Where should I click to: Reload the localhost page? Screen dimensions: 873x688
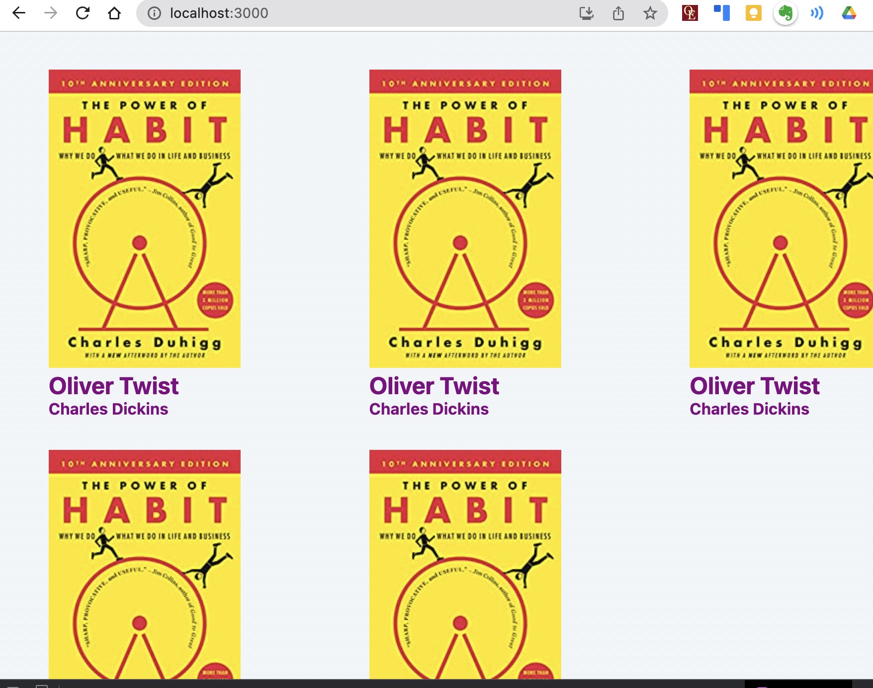point(83,13)
